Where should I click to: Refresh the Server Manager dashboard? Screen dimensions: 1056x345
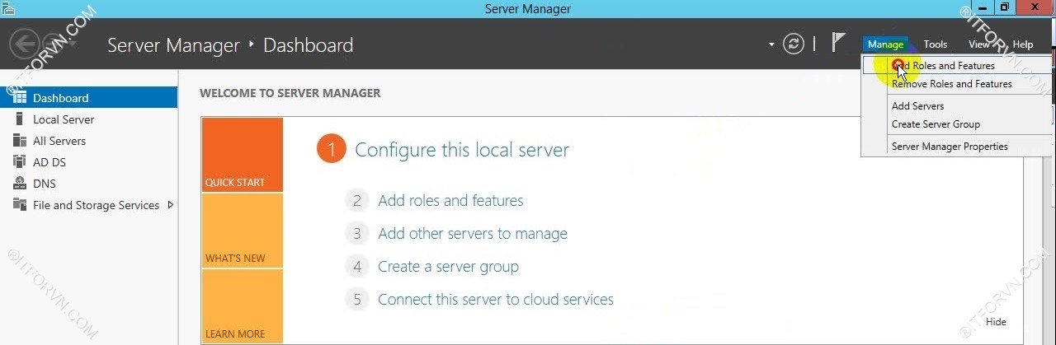pos(793,44)
